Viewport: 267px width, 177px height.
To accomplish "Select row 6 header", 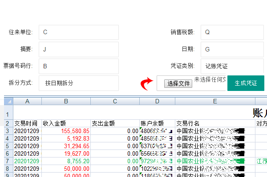I will 8,153.
